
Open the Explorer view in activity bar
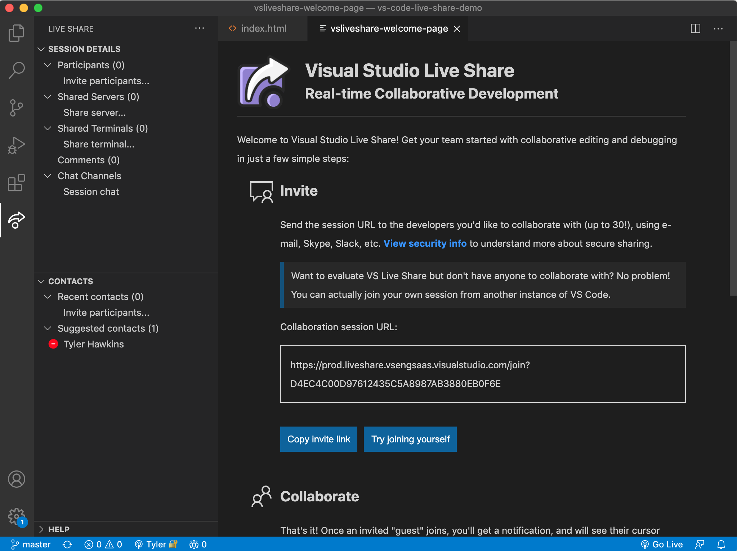[x=17, y=33]
